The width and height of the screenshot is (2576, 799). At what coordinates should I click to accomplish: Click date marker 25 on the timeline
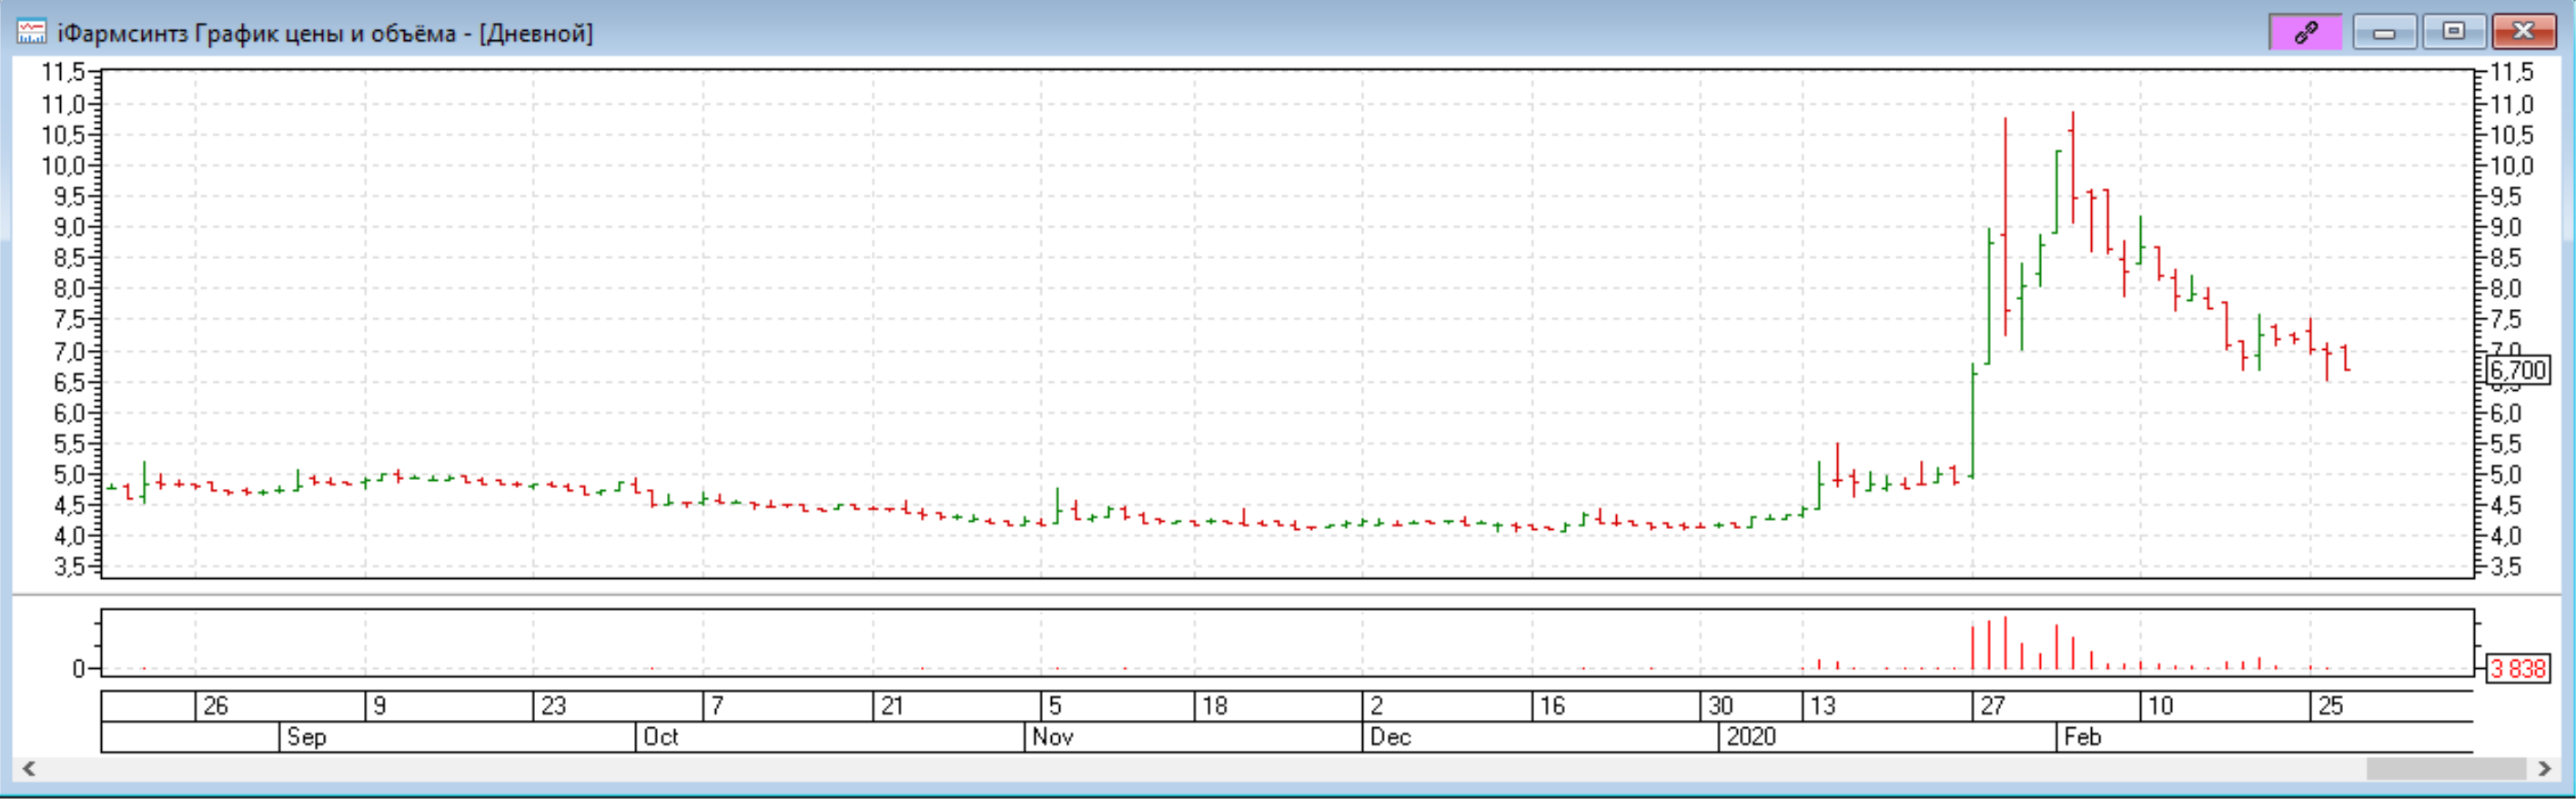coord(2331,706)
